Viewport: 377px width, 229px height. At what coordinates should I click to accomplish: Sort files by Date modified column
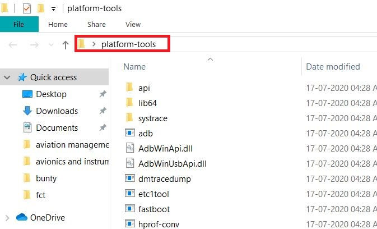click(x=333, y=66)
